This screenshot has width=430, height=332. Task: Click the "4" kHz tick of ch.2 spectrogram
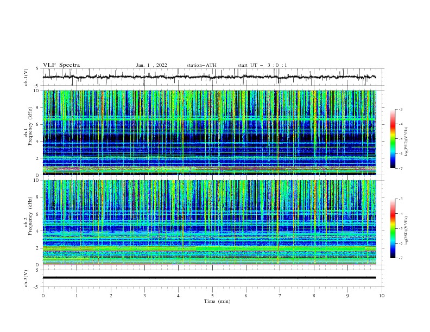click(x=39, y=231)
